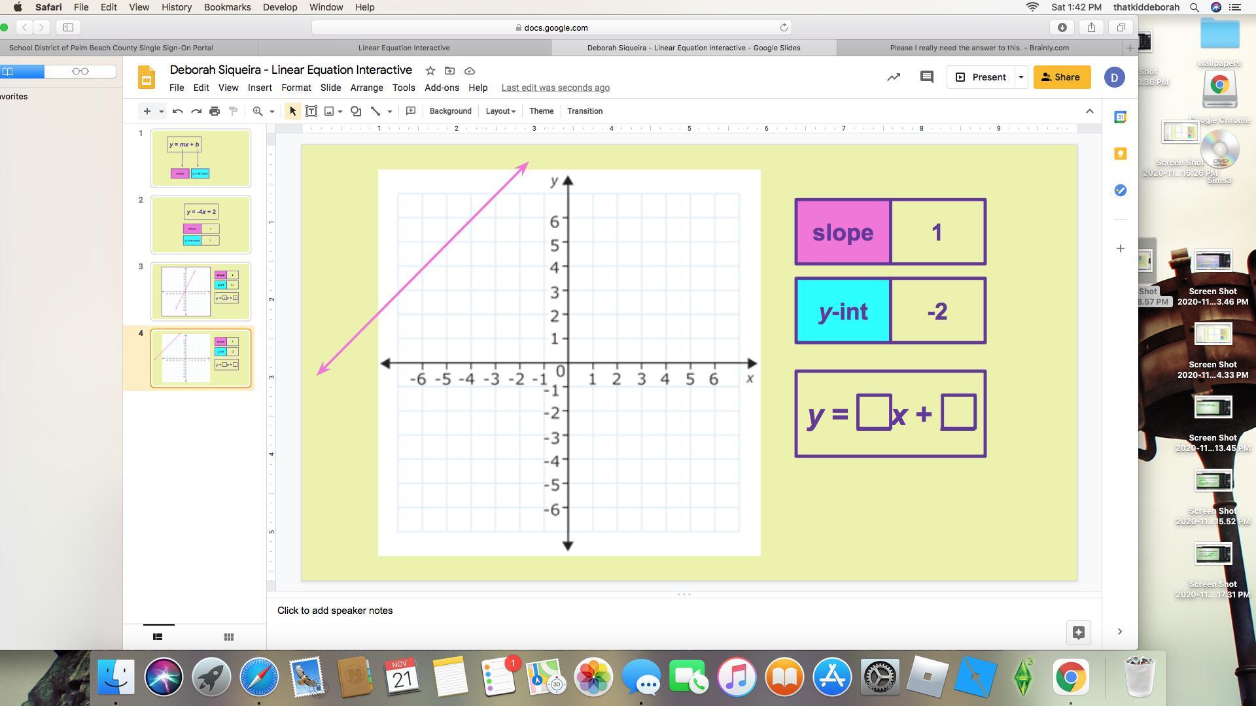Switch to grid view of slides
This screenshot has height=706, width=1256.
tap(228, 637)
